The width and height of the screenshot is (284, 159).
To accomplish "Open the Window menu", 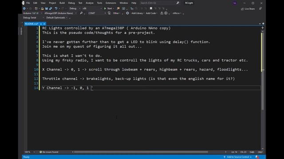I will pyautogui.click(x=124, y=3).
